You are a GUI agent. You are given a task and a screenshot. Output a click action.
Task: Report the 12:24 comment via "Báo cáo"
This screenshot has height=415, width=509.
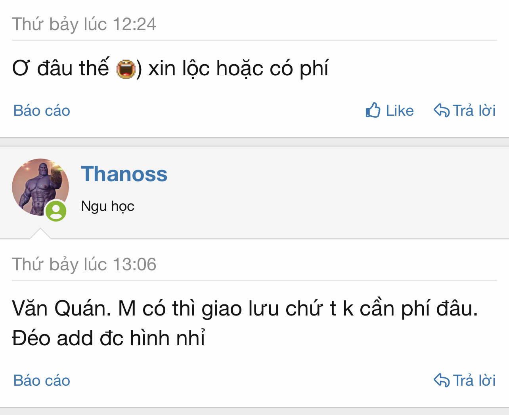pyautogui.click(x=42, y=111)
